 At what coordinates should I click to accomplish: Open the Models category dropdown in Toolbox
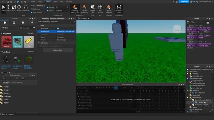point(10,28)
